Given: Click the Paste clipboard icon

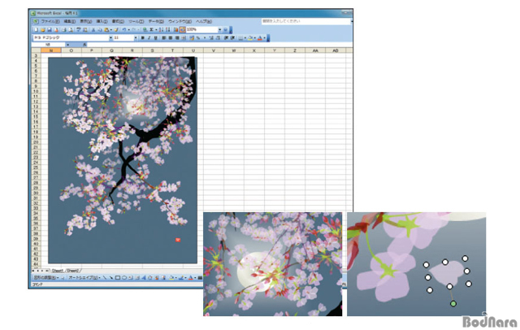Looking at the screenshot, I should click(x=106, y=30).
